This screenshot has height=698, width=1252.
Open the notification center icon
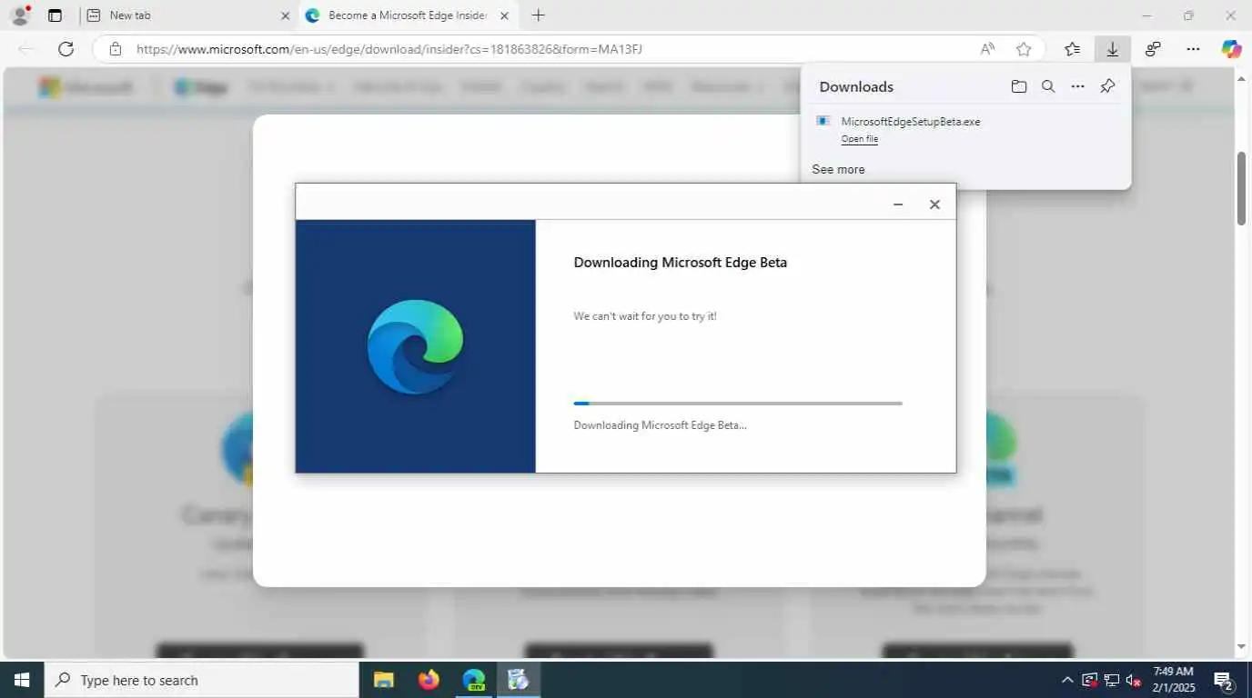click(1224, 680)
